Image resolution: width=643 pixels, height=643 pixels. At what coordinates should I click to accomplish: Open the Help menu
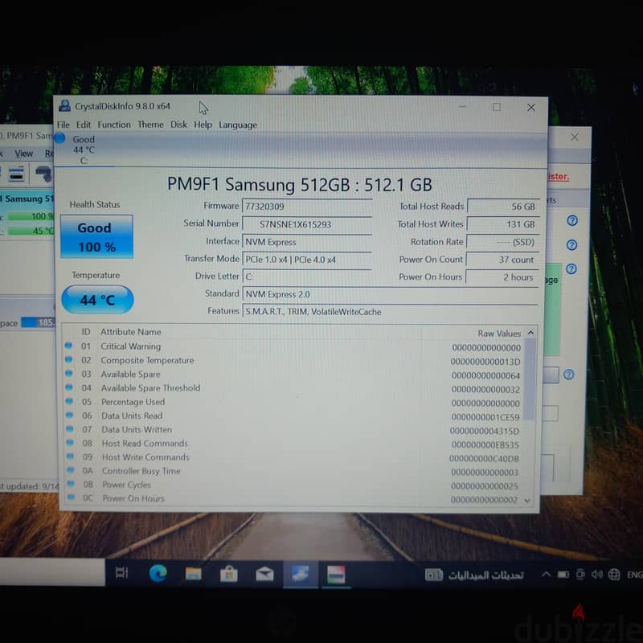point(203,125)
